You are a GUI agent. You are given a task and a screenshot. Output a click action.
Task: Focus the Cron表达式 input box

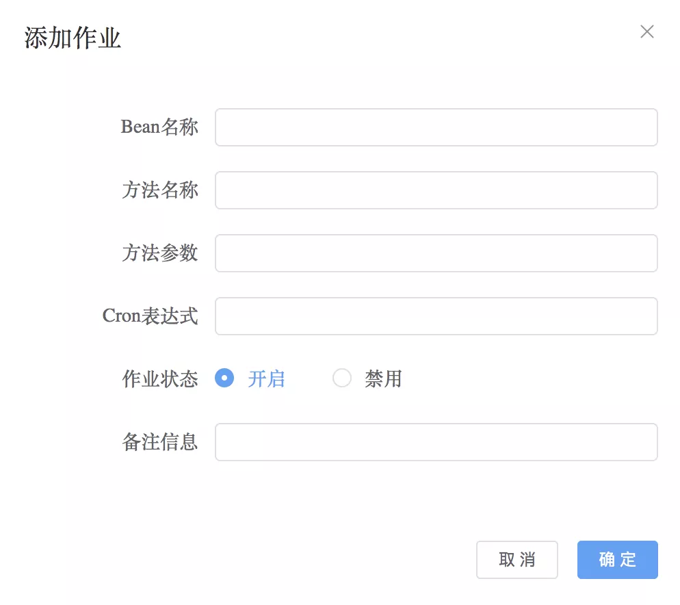pos(436,316)
